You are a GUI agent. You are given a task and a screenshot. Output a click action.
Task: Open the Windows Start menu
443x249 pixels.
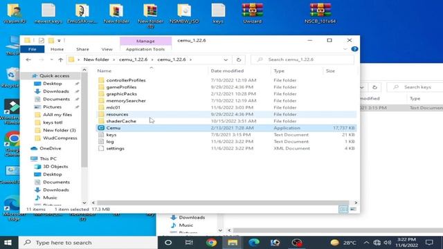[x=8, y=243]
